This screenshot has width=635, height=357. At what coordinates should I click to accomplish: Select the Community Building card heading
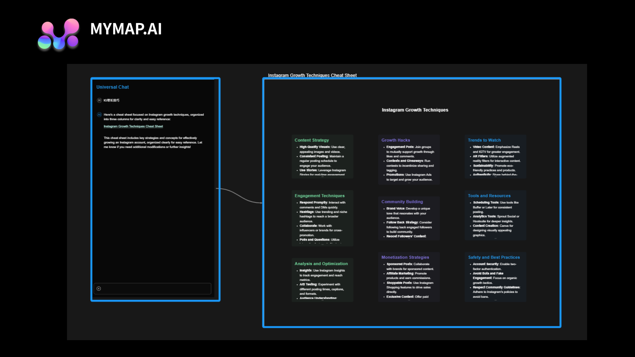pos(402,202)
